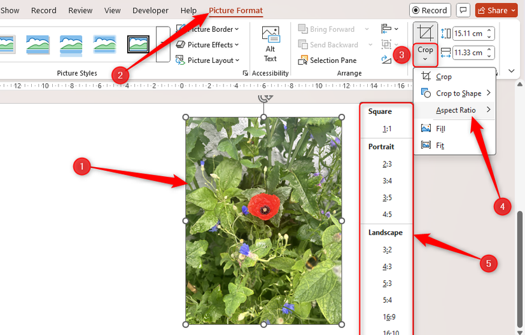Image resolution: width=525 pixels, height=335 pixels.
Task: Click the Fit option icon
Action: (x=426, y=145)
